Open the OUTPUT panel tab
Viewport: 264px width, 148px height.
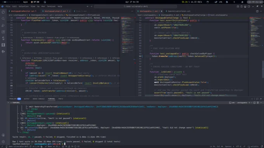[x=27, y=99]
